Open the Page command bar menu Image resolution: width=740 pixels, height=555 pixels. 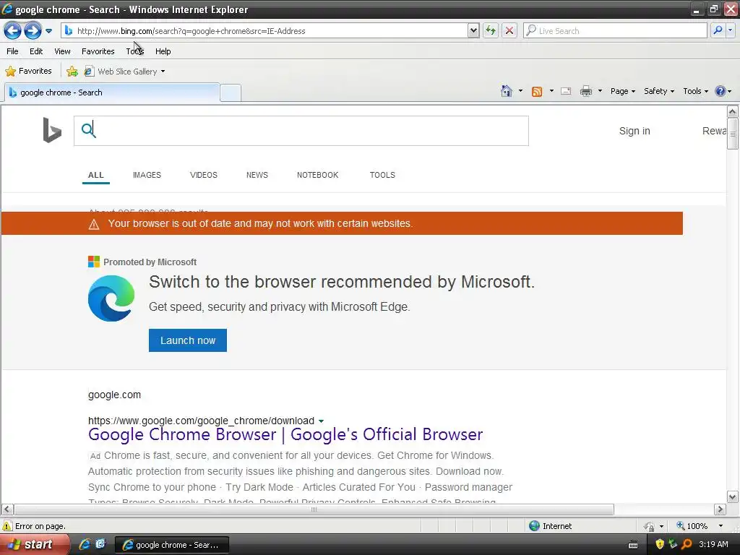(622, 91)
